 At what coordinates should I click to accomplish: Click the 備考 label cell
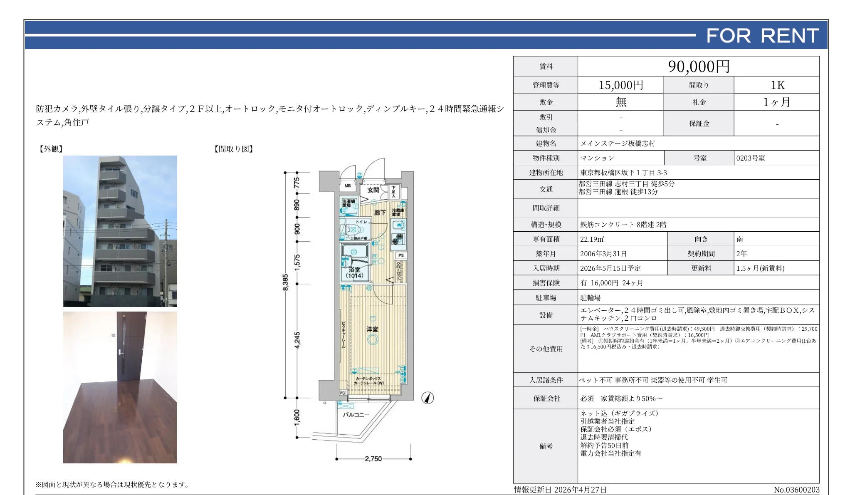[546, 446]
